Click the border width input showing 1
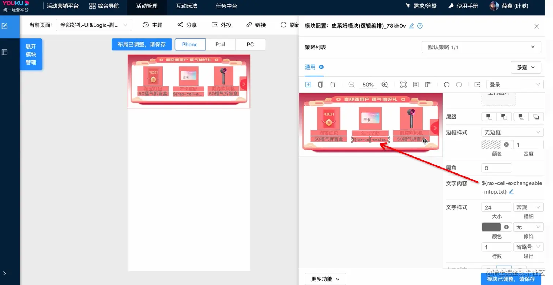This screenshot has height=285, width=553. point(528,145)
